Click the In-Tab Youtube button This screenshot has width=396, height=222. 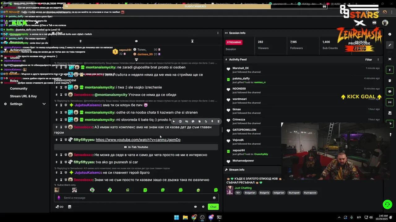pos(136,147)
